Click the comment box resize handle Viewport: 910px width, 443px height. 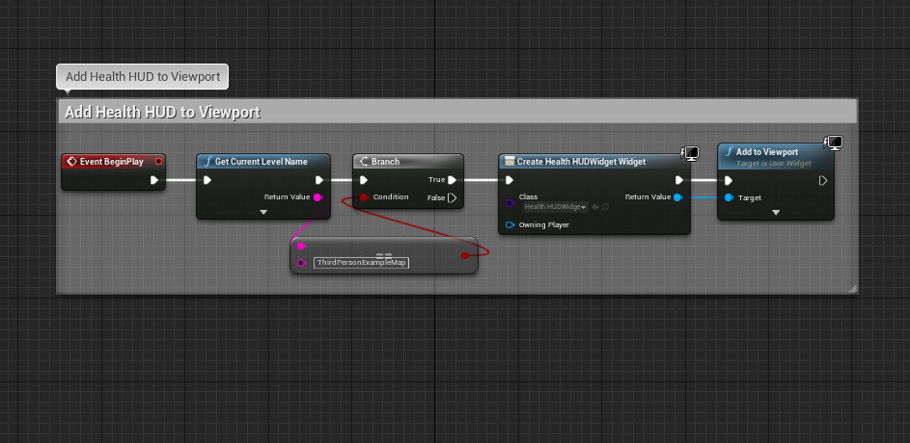[852, 288]
